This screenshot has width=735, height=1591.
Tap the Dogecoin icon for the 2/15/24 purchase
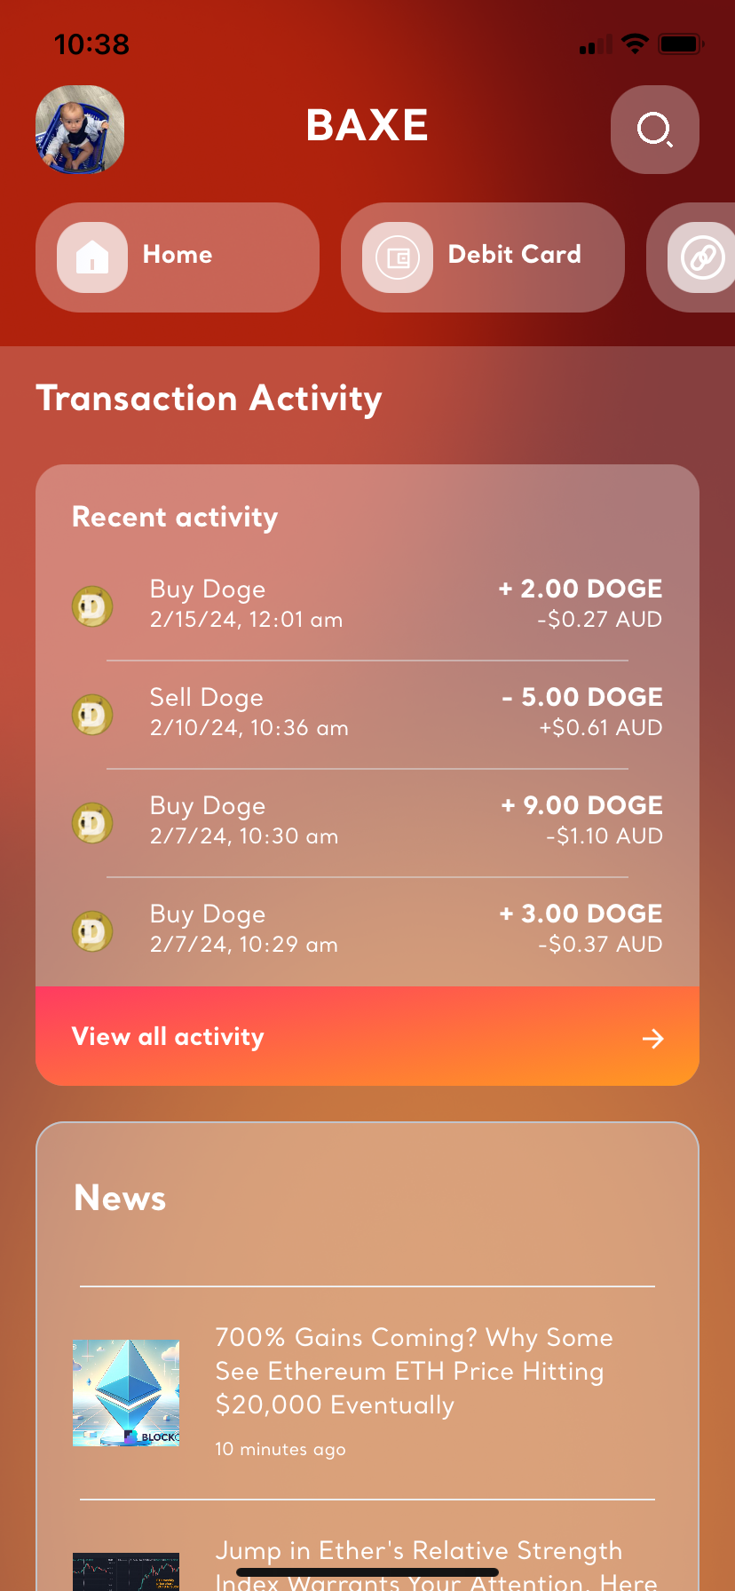(x=92, y=606)
